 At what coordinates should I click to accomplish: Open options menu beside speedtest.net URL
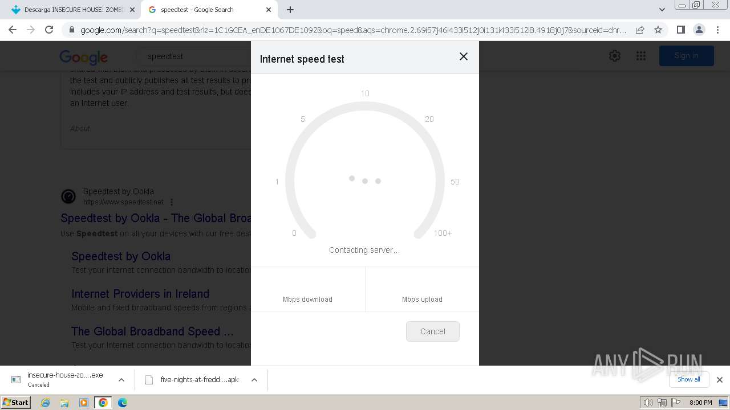172,202
